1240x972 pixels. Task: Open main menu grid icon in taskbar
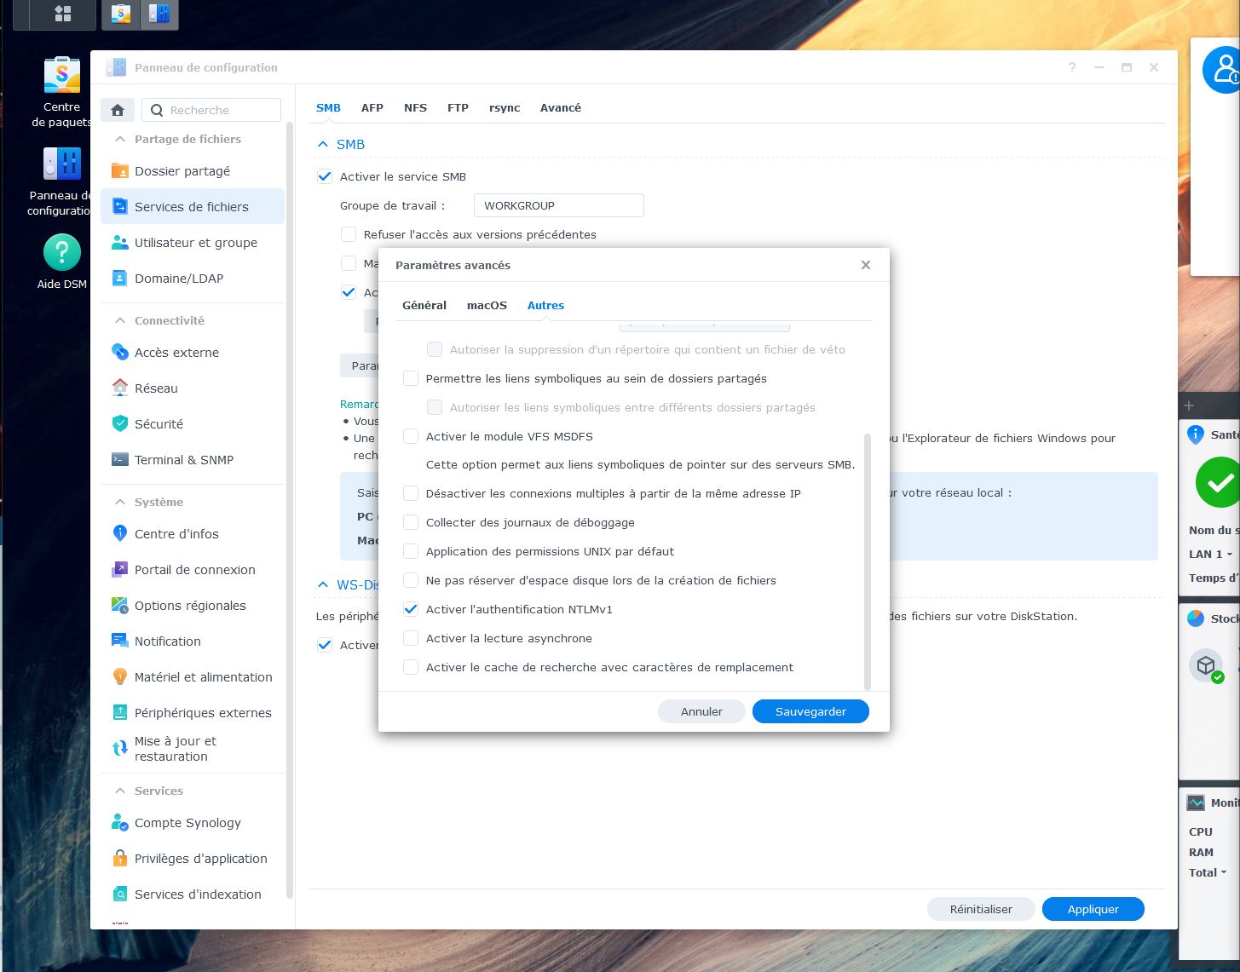tap(62, 14)
